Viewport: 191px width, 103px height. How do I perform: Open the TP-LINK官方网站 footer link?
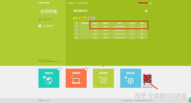pyautogui.click(x=127, y=101)
